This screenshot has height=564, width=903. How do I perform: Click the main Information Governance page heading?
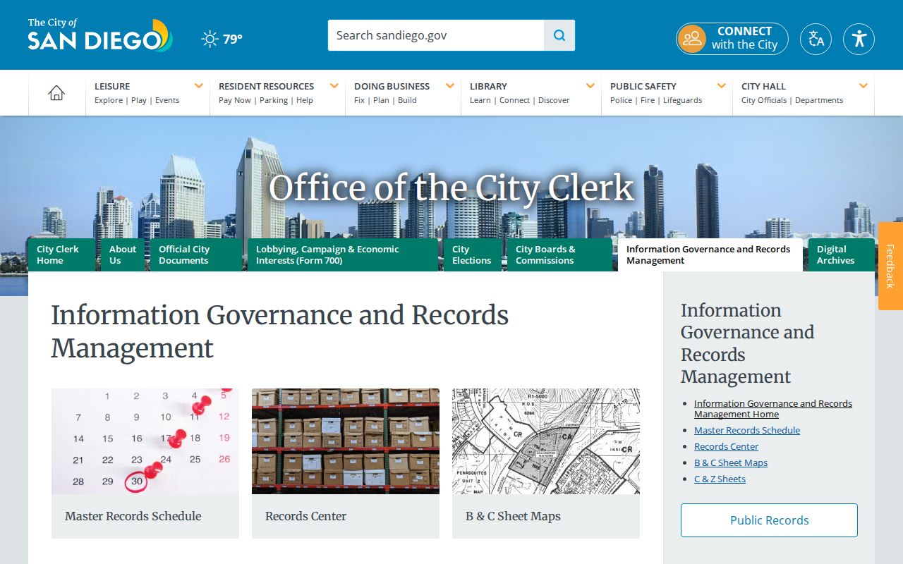279,331
